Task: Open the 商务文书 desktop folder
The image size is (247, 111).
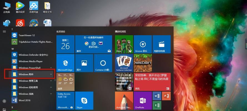Action: [47, 7]
